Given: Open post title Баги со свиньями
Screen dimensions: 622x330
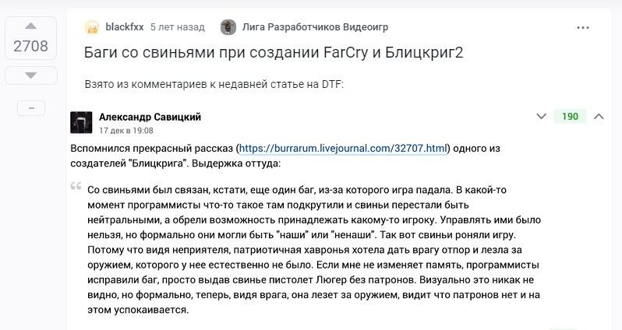Looking at the screenshot, I should [x=274, y=52].
